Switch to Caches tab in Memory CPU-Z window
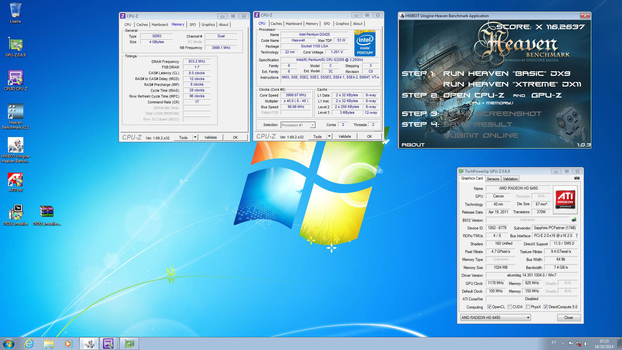The height and width of the screenshot is (350, 622). [x=142, y=25]
